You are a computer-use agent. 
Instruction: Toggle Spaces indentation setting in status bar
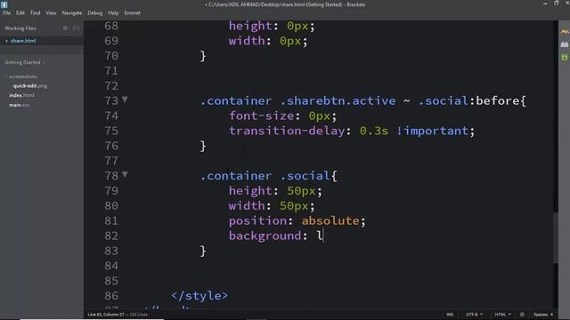543,315
